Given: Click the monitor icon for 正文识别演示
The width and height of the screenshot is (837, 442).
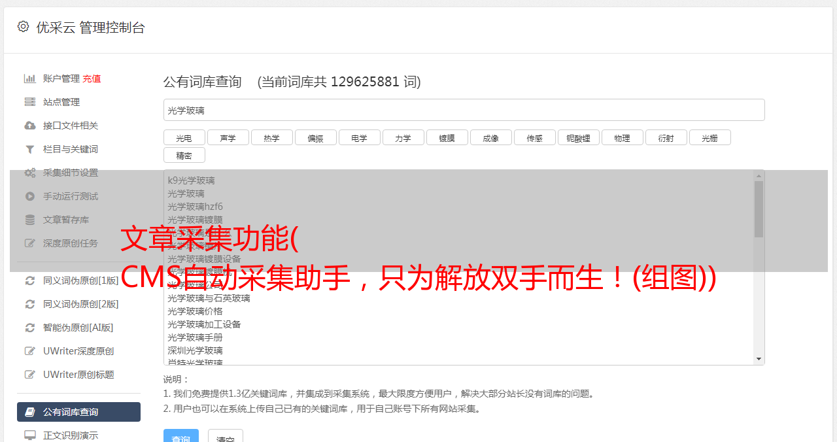Looking at the screenshot, I should (29, 435).
